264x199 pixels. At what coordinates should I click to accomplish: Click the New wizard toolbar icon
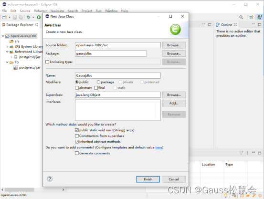click(5, 17)
